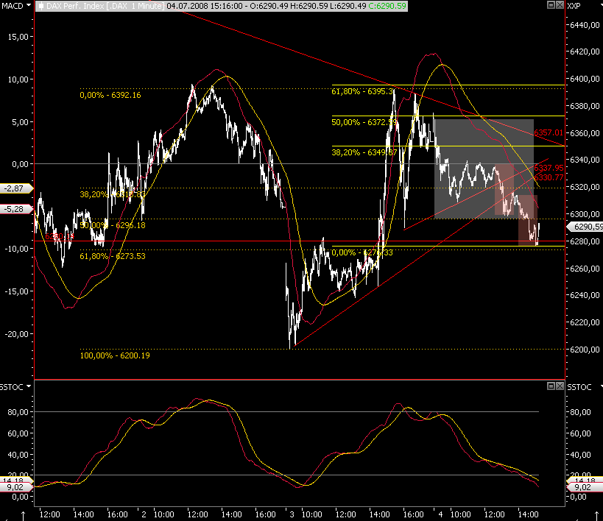This screenshot has width=603, height=521.
Task: Click the red trendline value 6337.95
Action: click(x=549, y=168)
